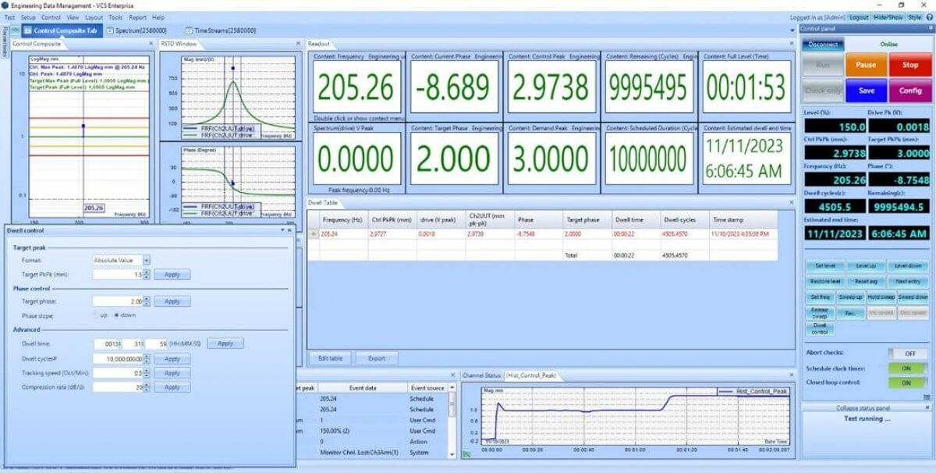Click the help question mark icon
This screenshot has width=936, height=473.
(928, 17)
